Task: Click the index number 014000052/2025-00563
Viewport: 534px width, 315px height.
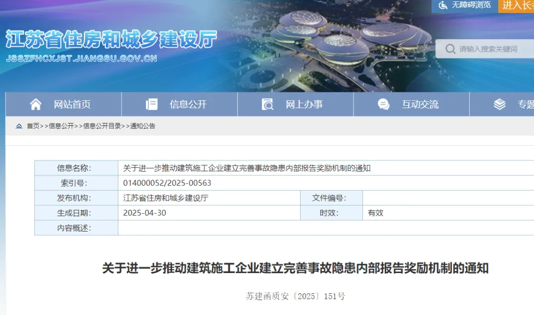Action: pyautogui.click(x=167, y=183)
